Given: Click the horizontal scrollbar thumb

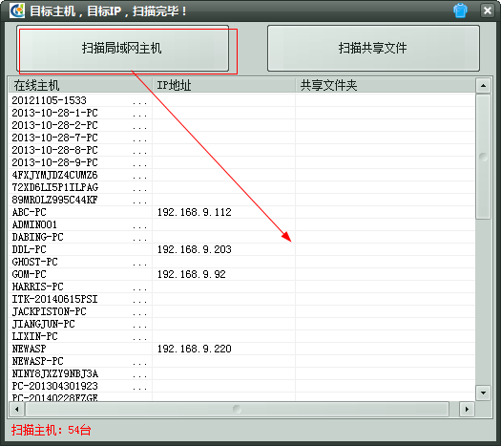Looking at the screenshot, I should point(237,409).
